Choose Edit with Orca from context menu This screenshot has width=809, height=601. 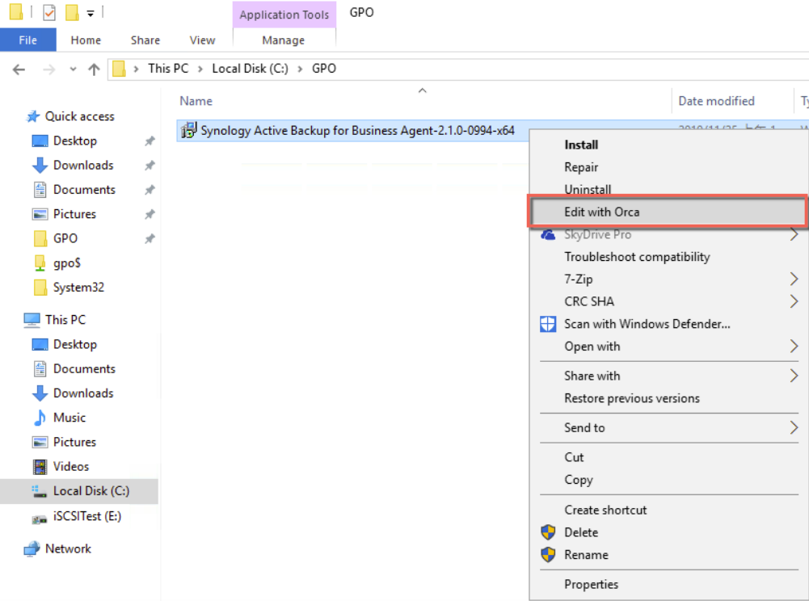click(602, 212)
